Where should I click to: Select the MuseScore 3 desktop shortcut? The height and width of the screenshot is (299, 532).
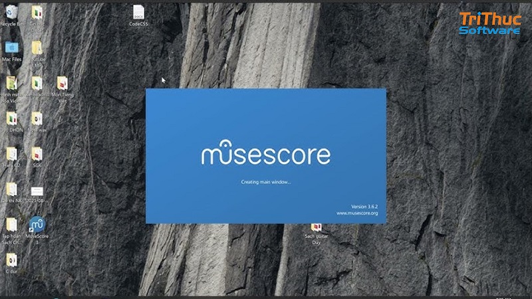tap(37, 225)
